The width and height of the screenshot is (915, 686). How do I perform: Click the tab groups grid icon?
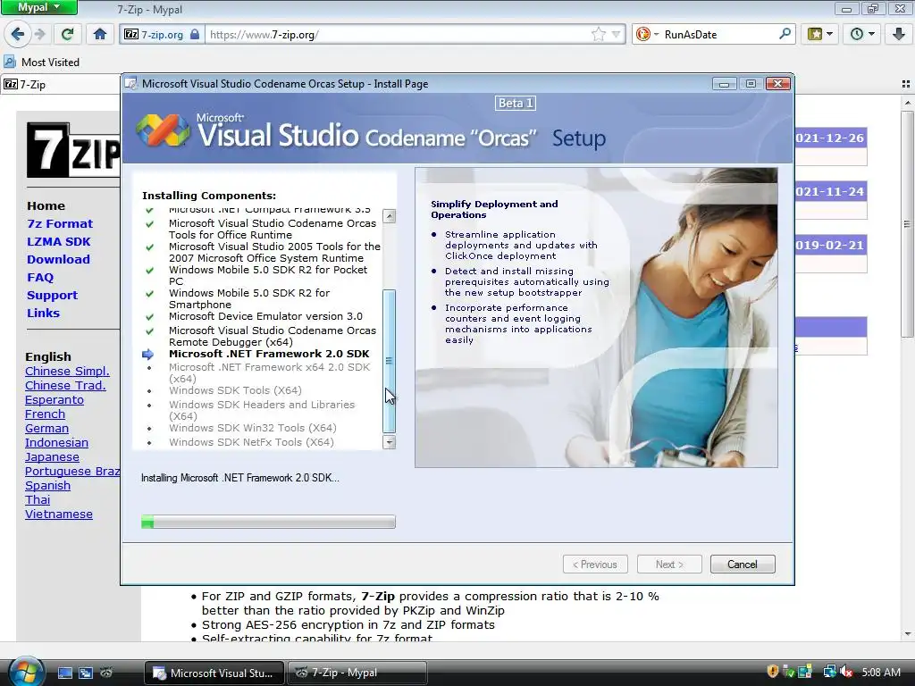(x=906, y=84)
